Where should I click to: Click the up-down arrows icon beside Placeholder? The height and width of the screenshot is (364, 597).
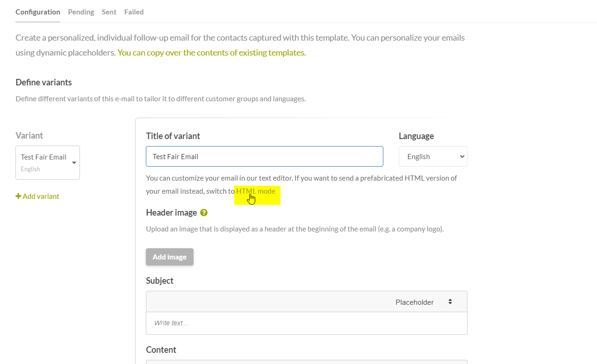click(450, 302)
